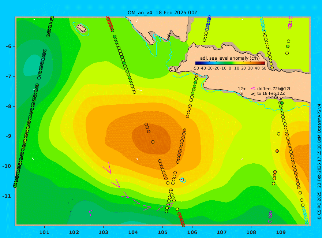Image resolution: width=322 pixels, height=238 pixels.
Task: Click the '12m' legend label
Action: click(242, 89)
